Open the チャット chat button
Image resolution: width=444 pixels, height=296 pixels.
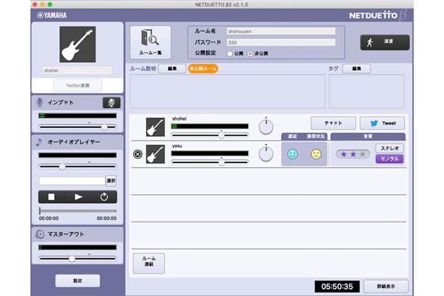click(333, 123)
